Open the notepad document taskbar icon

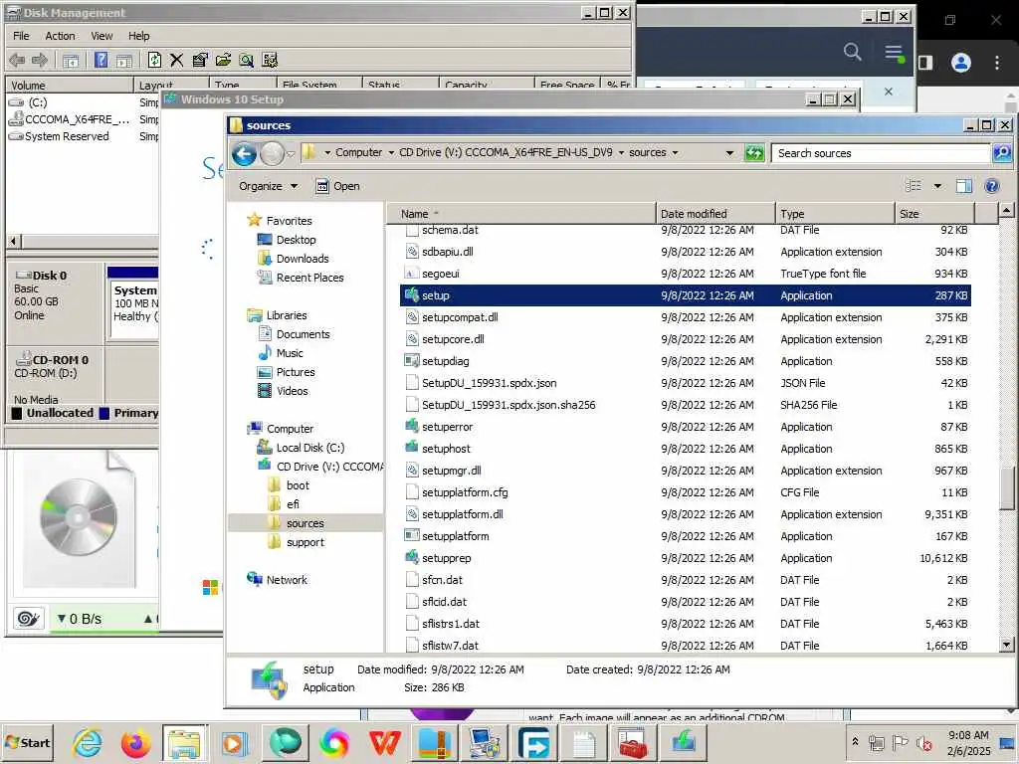tap(583, 743)
